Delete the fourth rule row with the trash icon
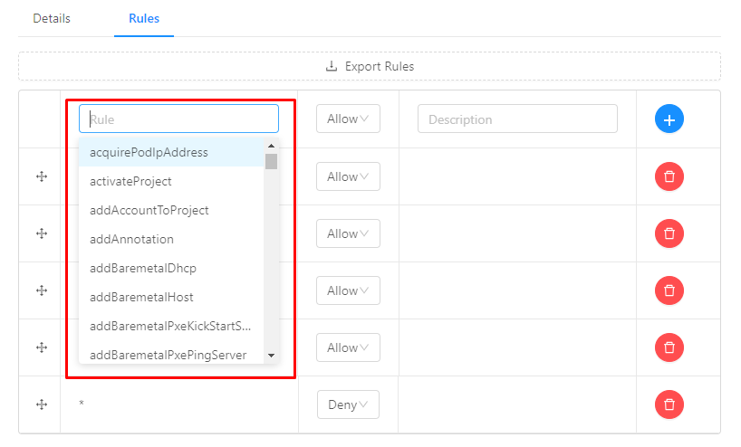741x447 pixels. [669, 347]
